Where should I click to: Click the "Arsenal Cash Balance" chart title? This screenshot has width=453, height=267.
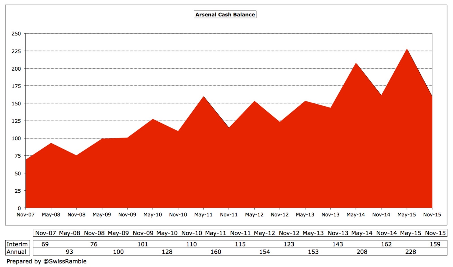(225, 14)
